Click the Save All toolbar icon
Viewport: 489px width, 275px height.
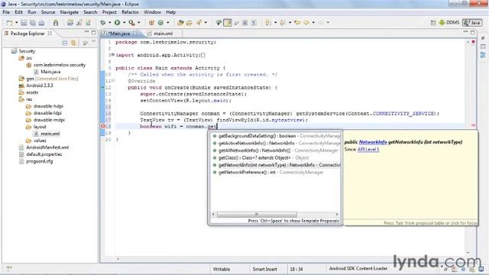(32, 23)
